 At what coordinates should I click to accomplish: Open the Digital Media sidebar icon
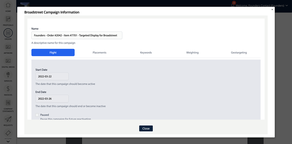coord(8,61)
